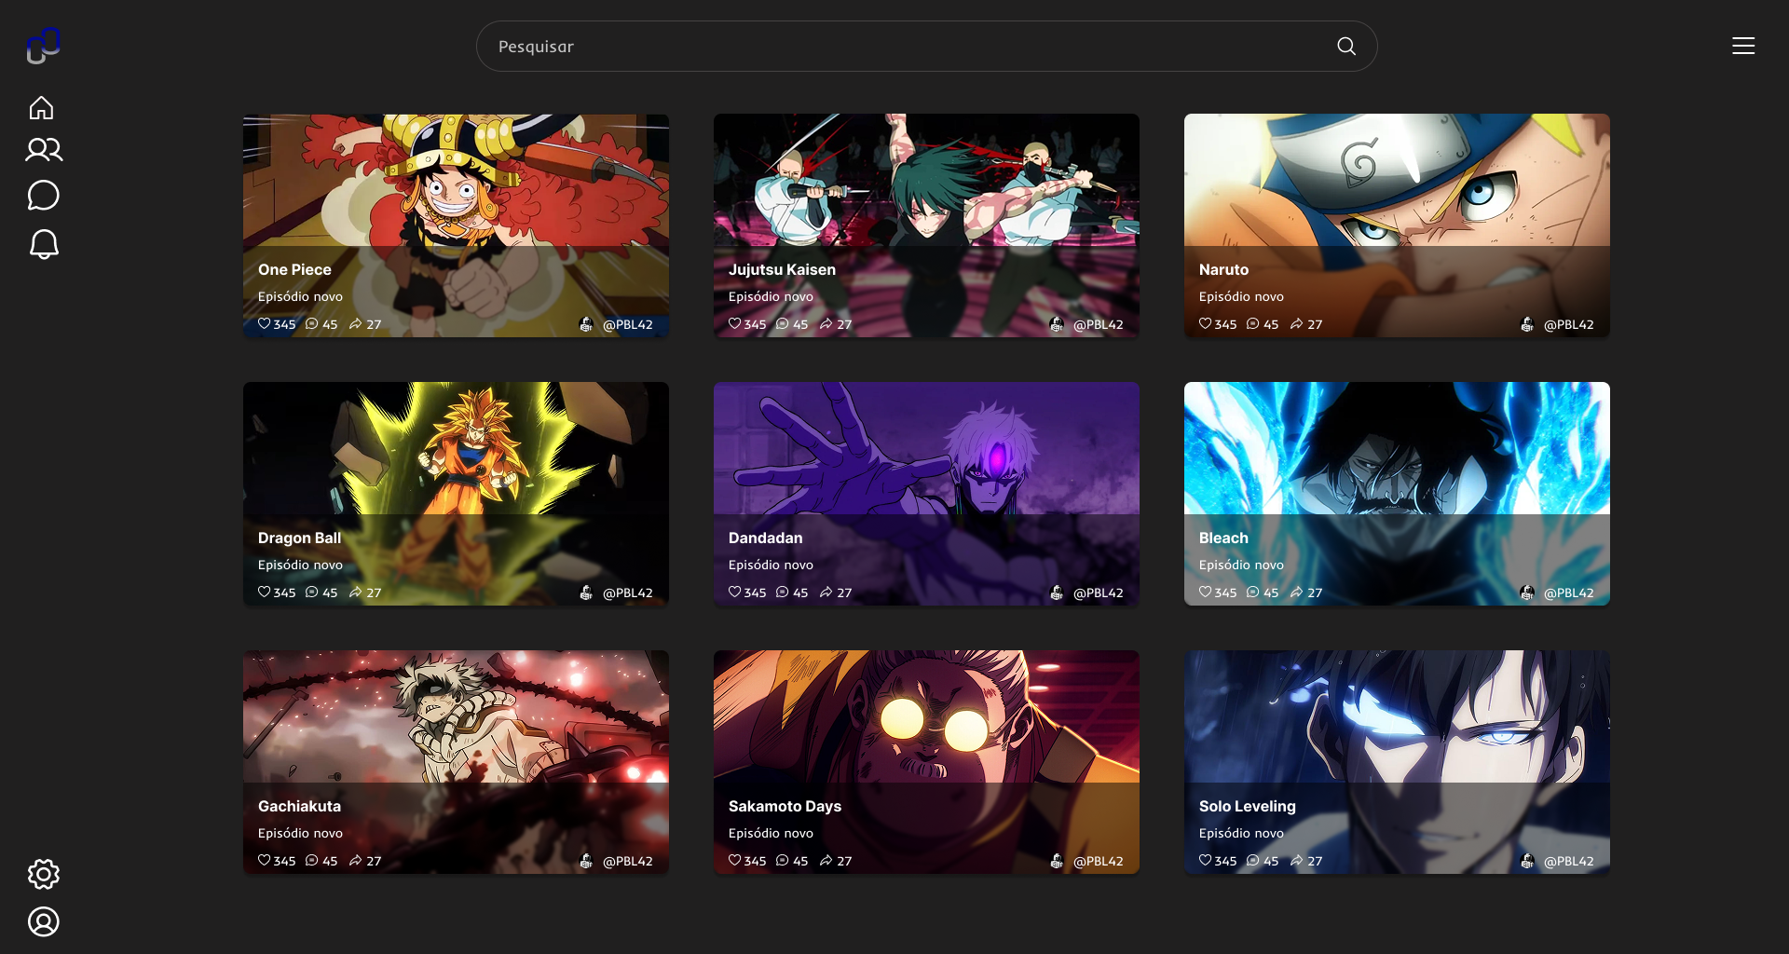Select the Jujutsu Kaisen title
The image size is (1789, 954).
point(782,269)
